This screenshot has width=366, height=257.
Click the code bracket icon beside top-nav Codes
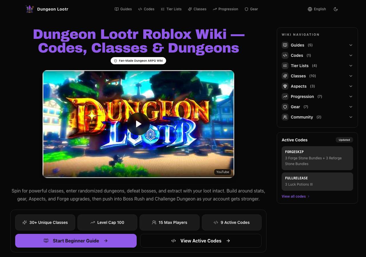140,9
